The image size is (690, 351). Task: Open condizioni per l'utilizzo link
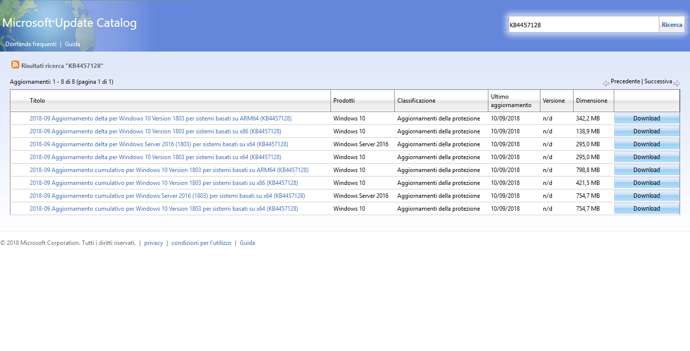point(201,243)
